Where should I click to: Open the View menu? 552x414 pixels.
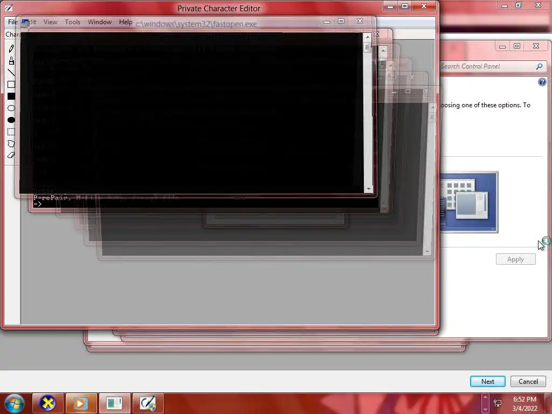[x=50, y=22]
